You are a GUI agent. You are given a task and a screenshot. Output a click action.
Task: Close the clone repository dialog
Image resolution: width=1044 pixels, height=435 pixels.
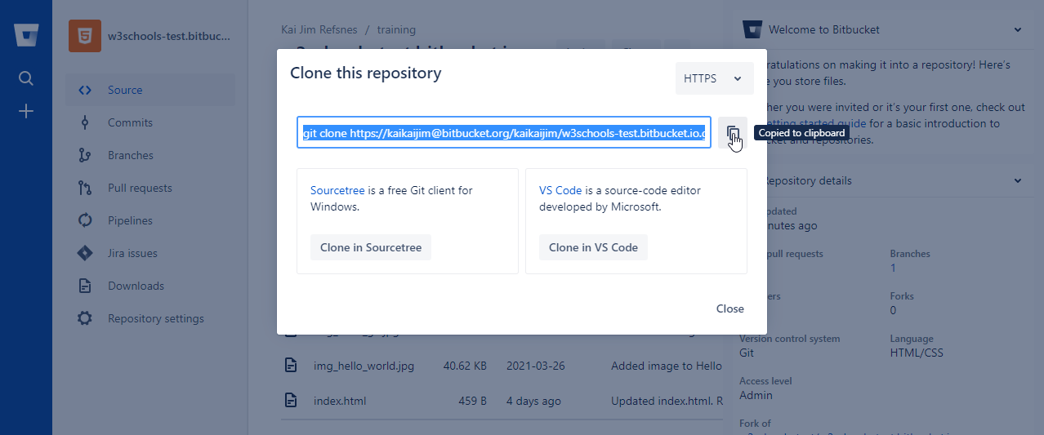tap(729, 308)
